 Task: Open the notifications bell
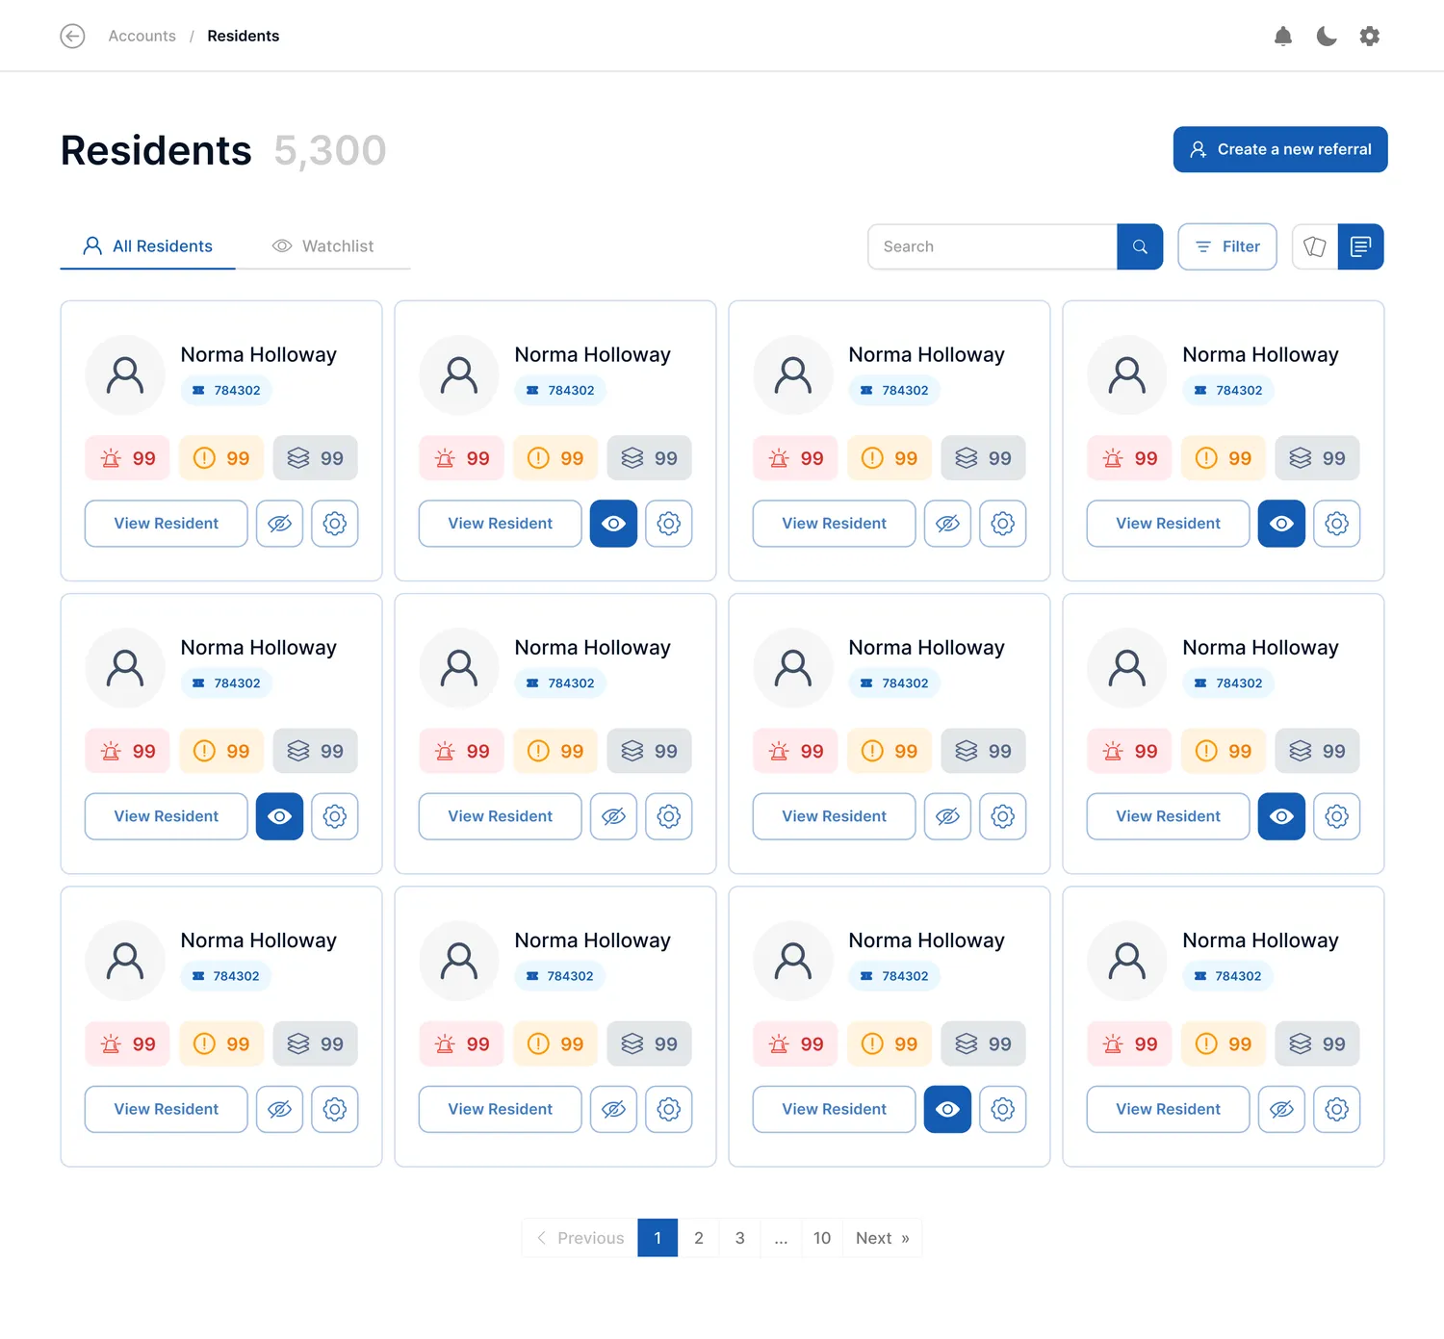pos(1282,37)
